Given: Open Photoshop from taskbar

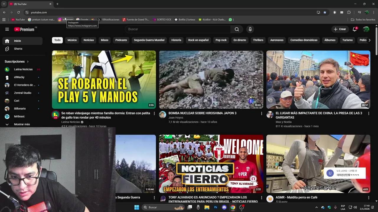Looking at the screenshot, I should pyautogui.click(x=216, y=207).
